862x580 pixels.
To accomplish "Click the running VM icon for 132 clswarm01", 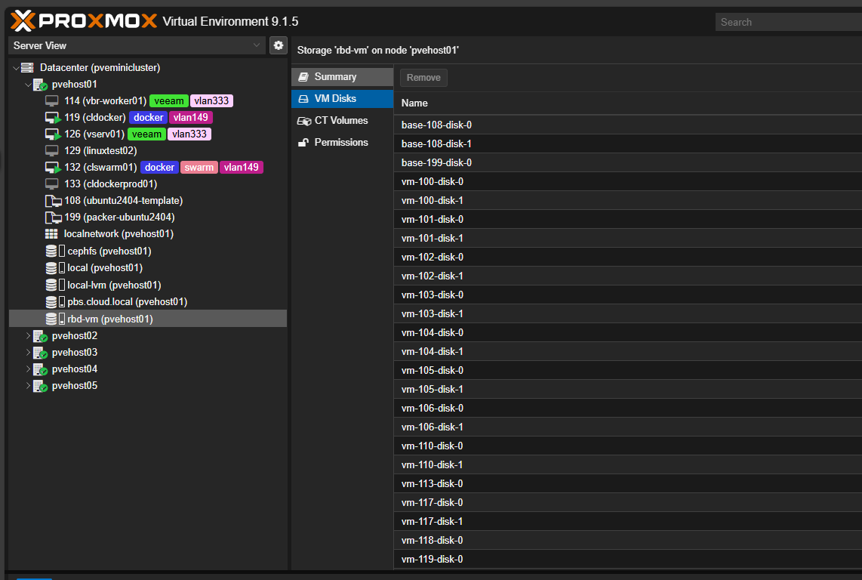I will pos(53,168).
